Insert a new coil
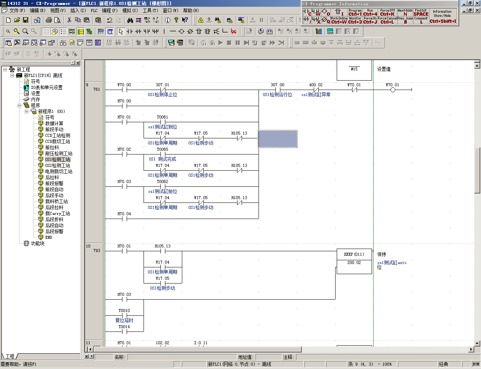Image resolution: width=481 pixels, height=369 pixels. click(182, 31)
